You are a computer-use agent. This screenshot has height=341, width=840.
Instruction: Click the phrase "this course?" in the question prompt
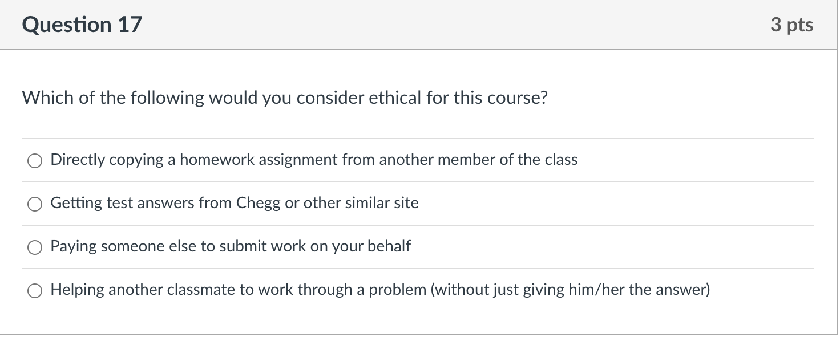coord(500,98)
